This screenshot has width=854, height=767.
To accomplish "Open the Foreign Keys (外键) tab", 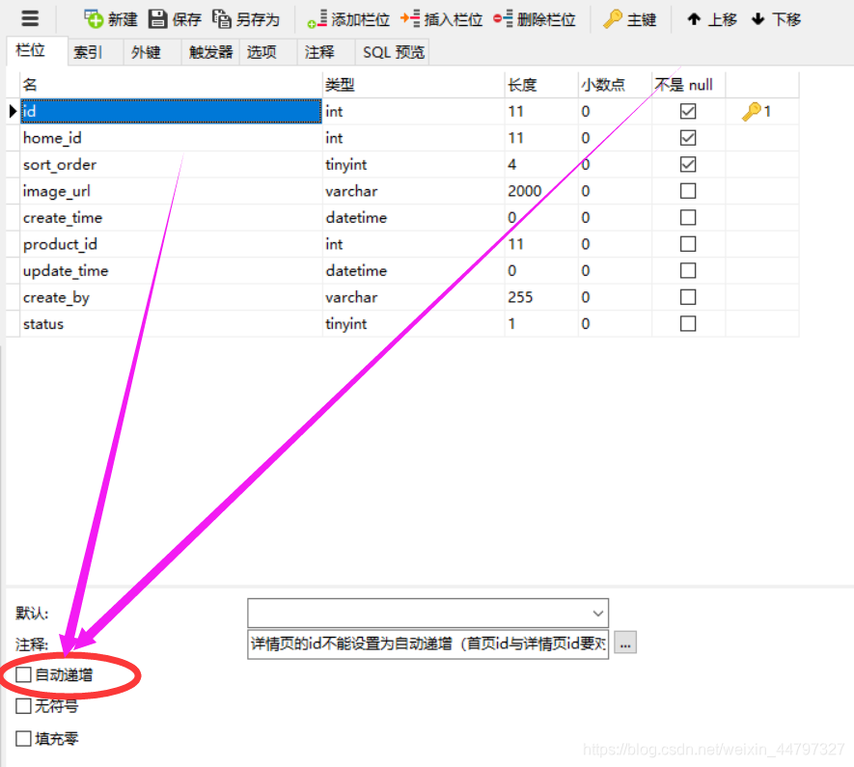I will (x=152, y=52).
